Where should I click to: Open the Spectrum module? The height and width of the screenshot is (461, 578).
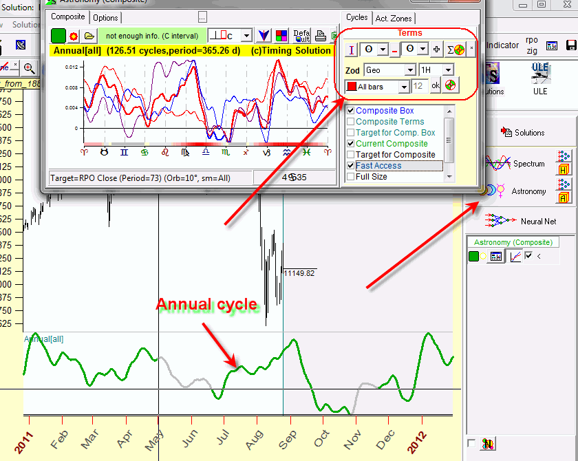513,164
